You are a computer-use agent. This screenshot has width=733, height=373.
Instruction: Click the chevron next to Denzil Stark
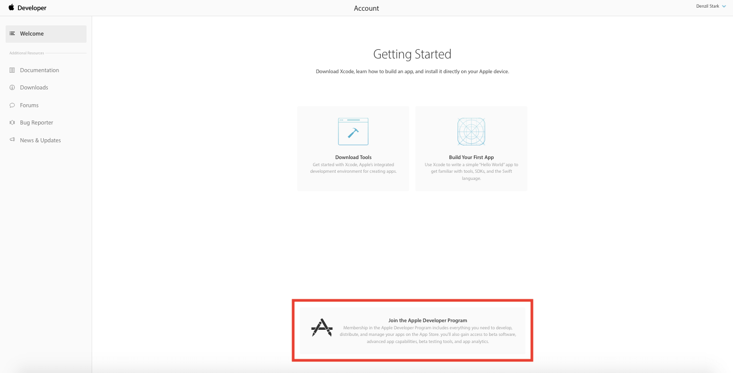coord(724,7)
